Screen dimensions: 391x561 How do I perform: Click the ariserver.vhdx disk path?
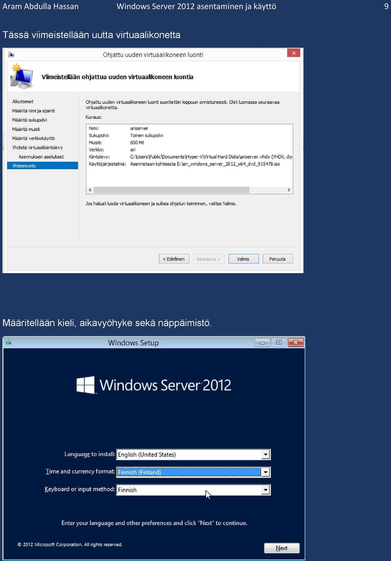pos(211,157)
